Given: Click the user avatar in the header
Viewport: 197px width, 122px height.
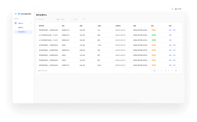Looking at the screenshot, I should 176,9.
